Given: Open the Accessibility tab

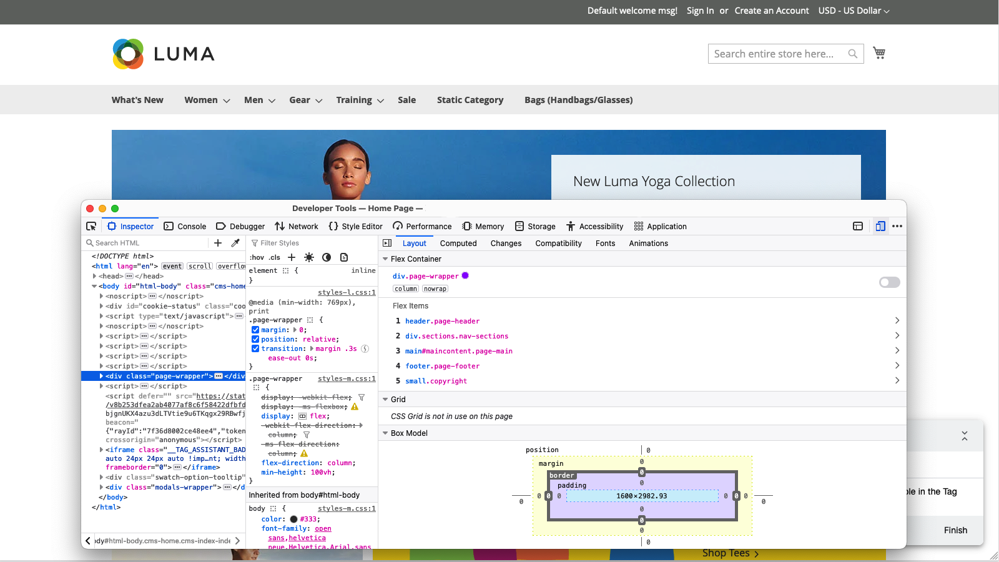Looking at the screenshot, I should point(594,226).
